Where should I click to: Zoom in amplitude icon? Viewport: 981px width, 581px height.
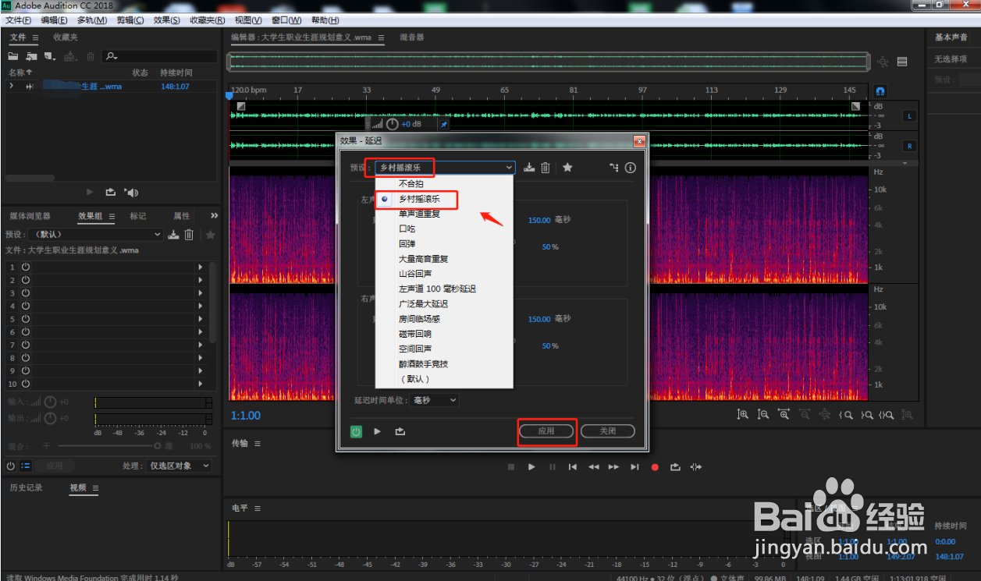[743, 415]
